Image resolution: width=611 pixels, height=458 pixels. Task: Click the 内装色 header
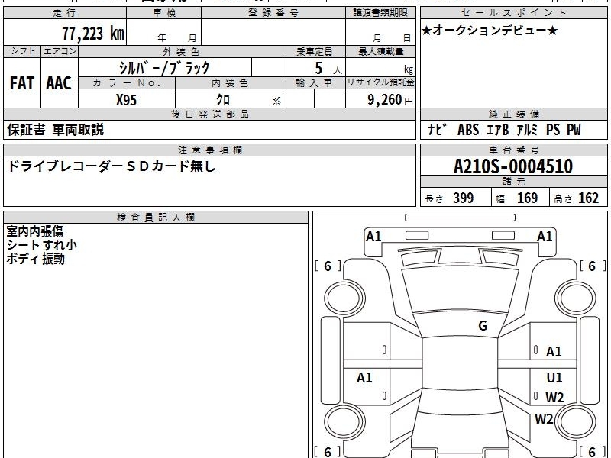(229, 83)
